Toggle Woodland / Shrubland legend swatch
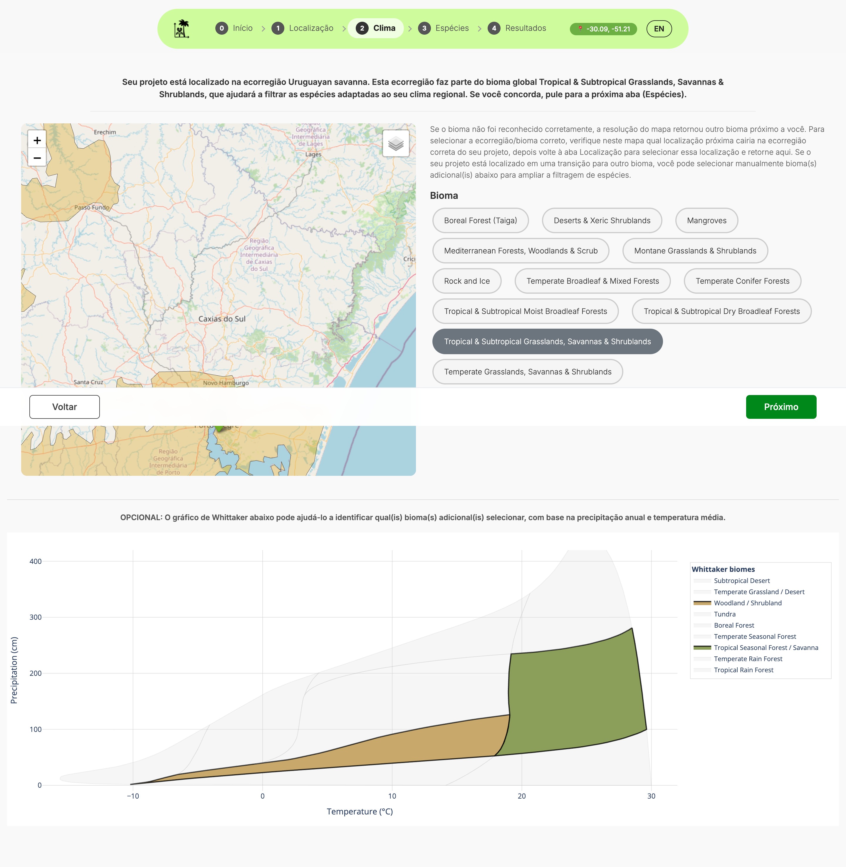The height and width of the screenshot is (867, 846). [702, 603]
